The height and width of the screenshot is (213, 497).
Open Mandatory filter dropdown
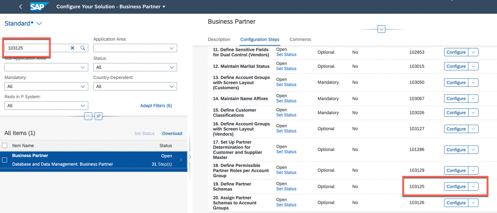pyautogui.click(x=83, y=87)
